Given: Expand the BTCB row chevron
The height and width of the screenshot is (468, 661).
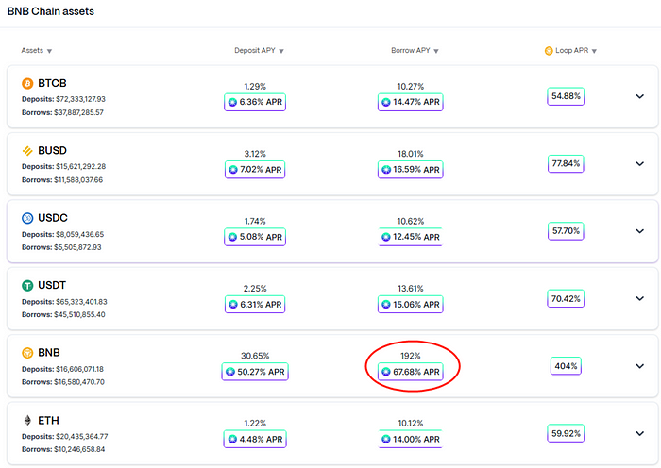Looking at the screenshot, I should (x=639, y=96).
